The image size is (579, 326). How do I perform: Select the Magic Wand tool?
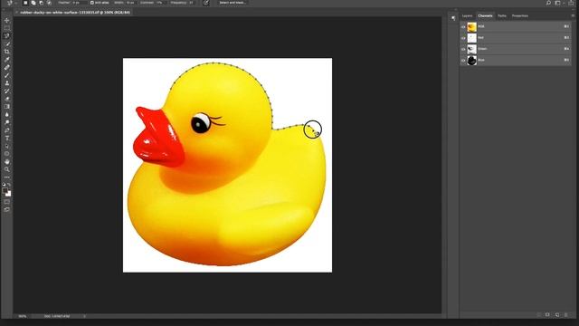pyautogui.click(x=7, y=44)
